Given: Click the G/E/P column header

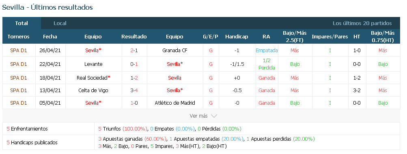Looking at the screenshot, I should pyautogui.click(x=211, y=37).
